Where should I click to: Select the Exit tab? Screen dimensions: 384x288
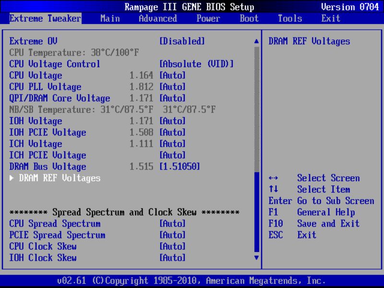point(331,19)
